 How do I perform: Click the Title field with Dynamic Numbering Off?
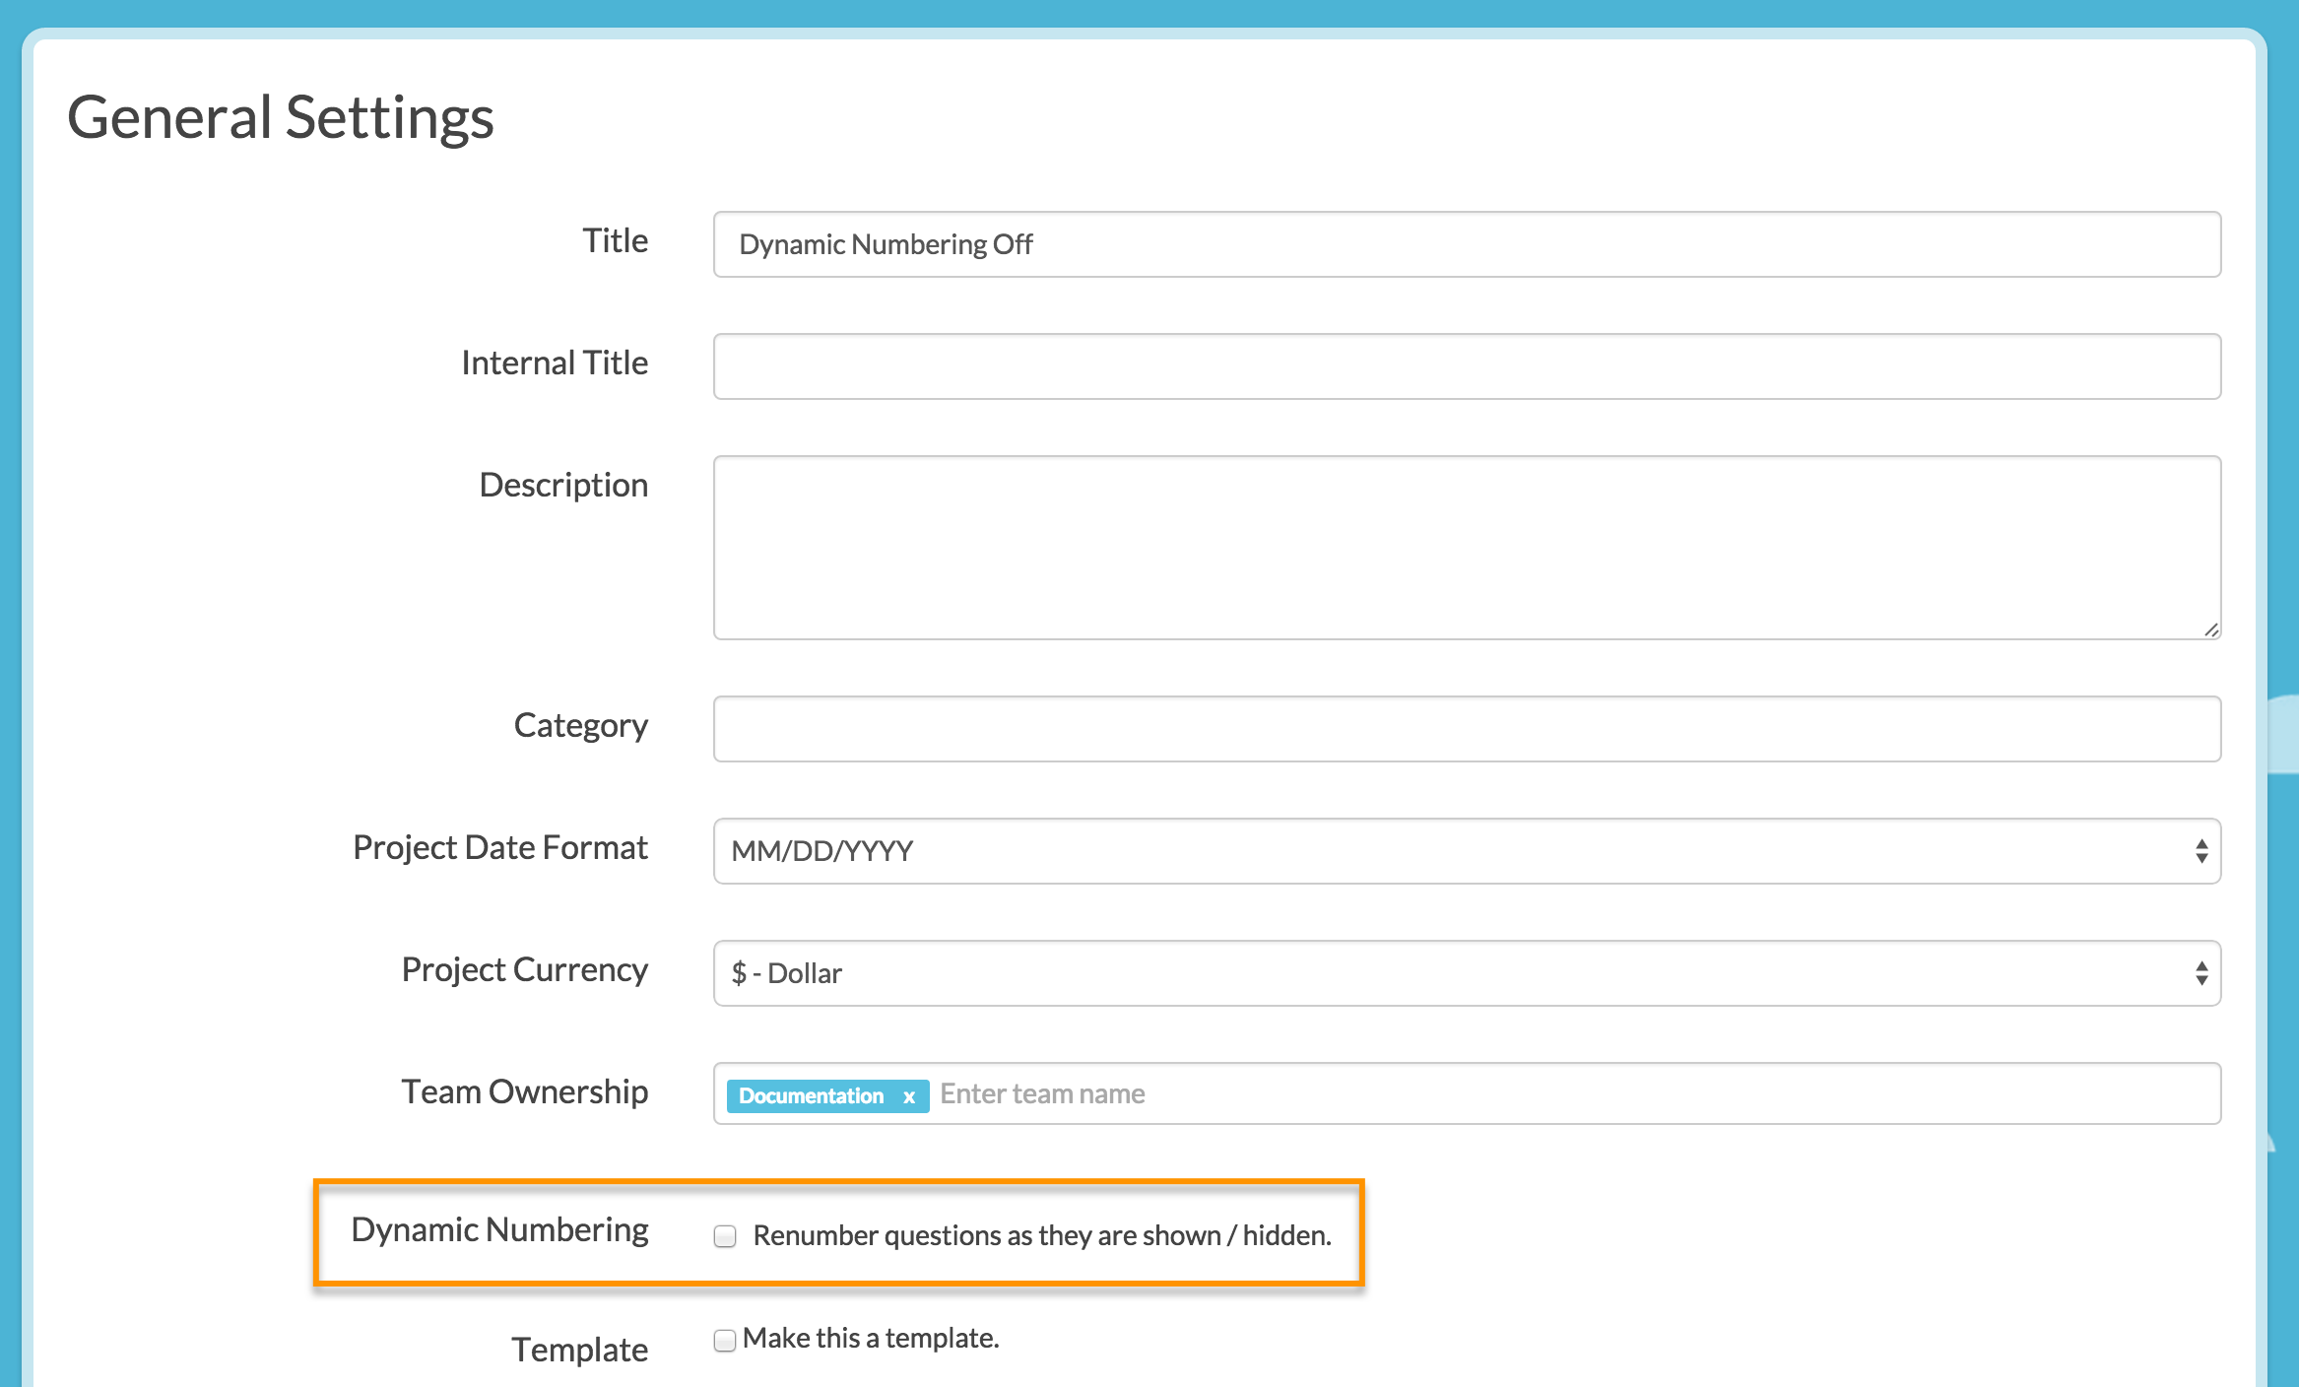(1466, 244)
